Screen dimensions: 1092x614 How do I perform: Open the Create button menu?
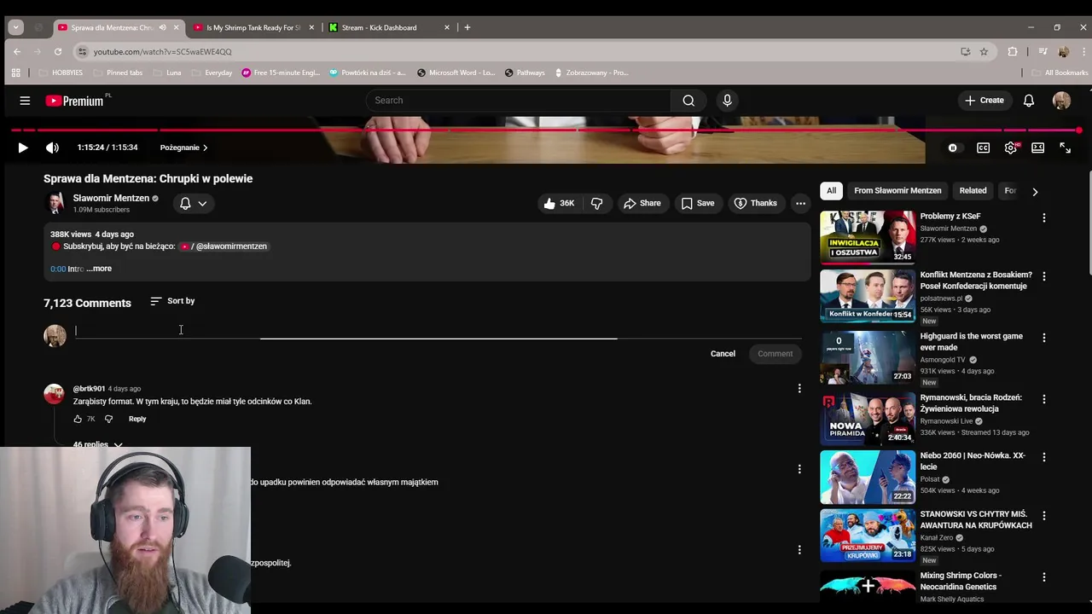984,101
